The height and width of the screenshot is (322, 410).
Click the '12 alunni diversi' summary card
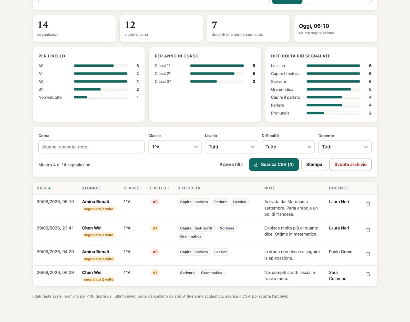161,29
